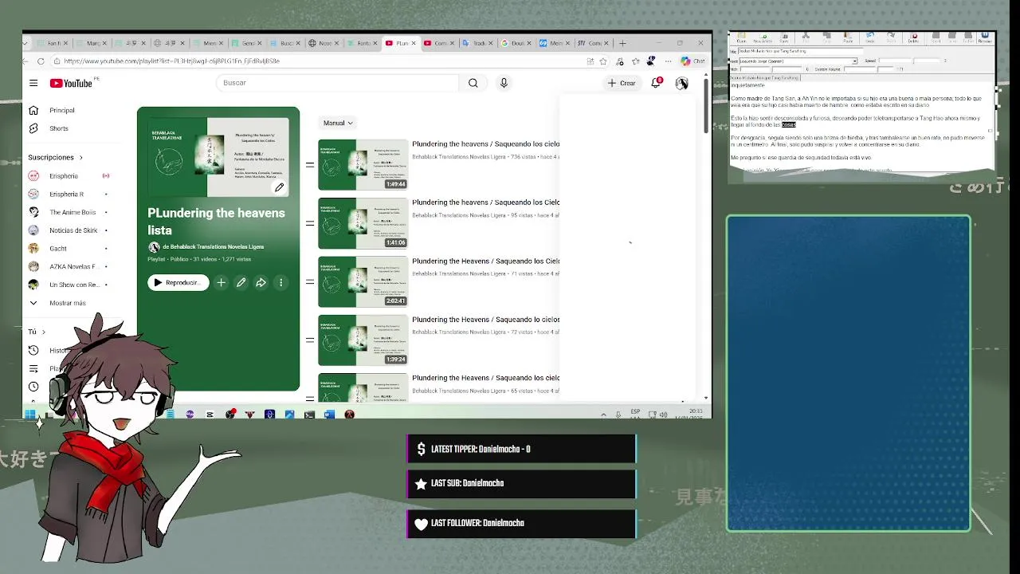1020x574 pixels.
Task: Open playlist three-dot options menu
Action: (280, 282)
